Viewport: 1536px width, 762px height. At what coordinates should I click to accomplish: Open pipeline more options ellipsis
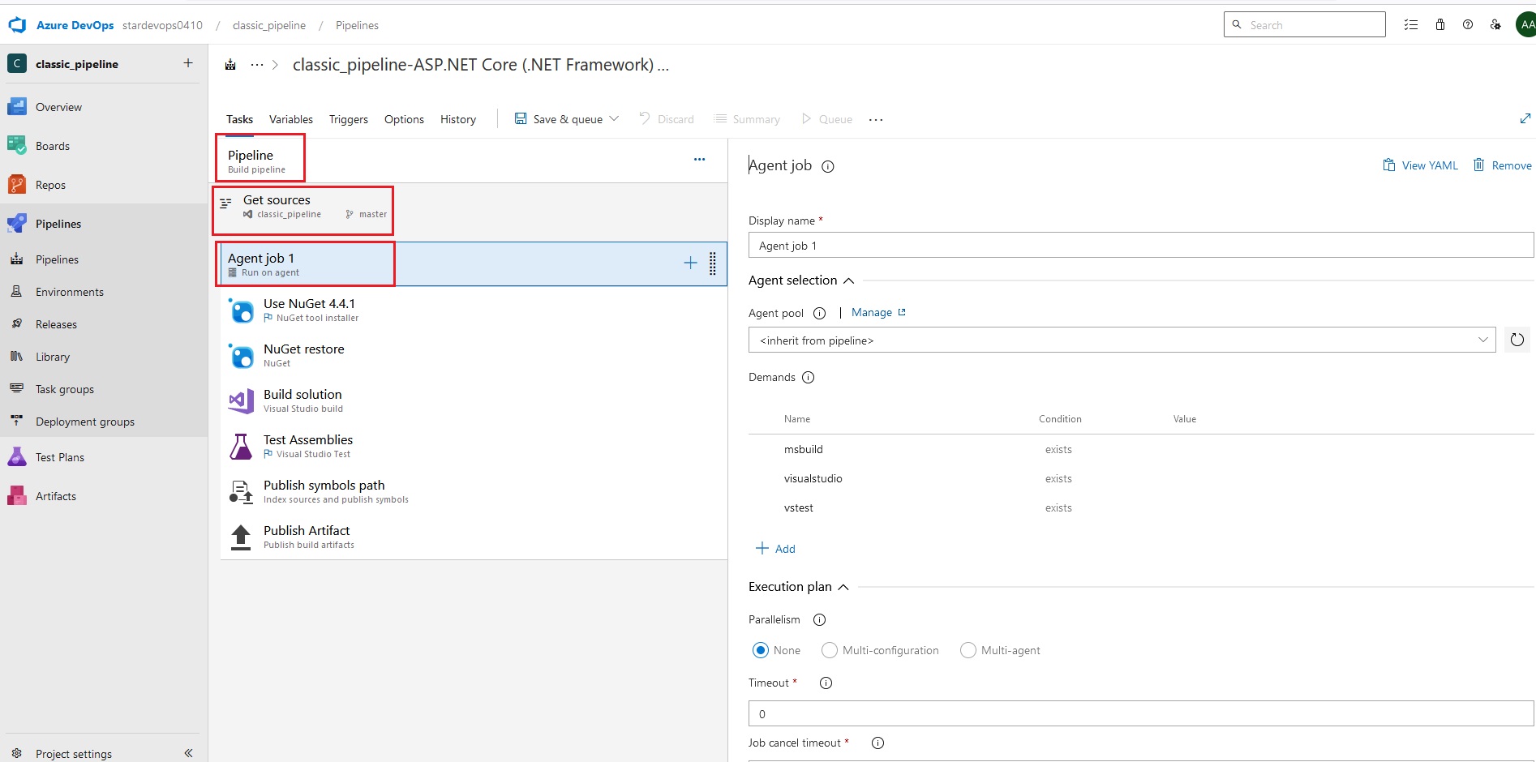[x=699, y=159]
